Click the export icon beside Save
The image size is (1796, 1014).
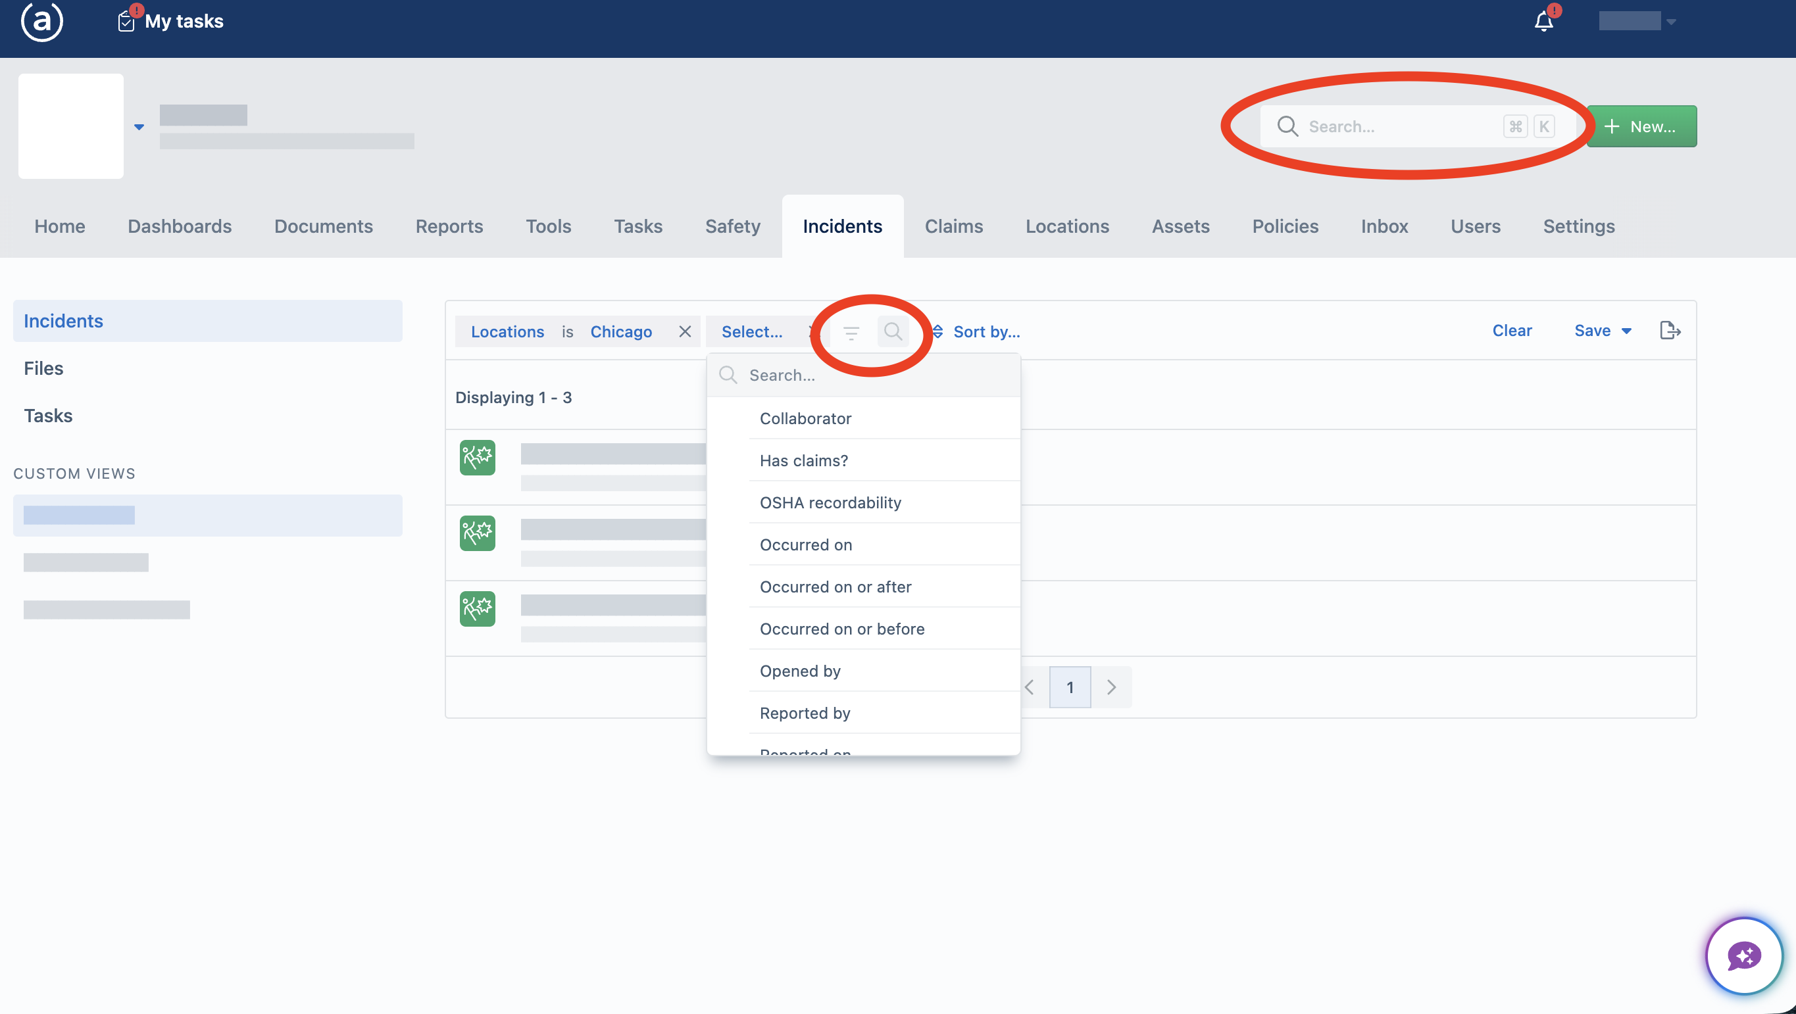click(1670, 330)
